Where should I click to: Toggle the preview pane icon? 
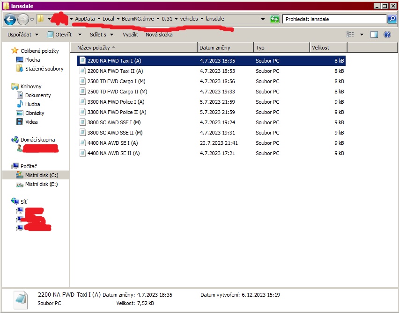pyautogui.click(x=374, y=35)
